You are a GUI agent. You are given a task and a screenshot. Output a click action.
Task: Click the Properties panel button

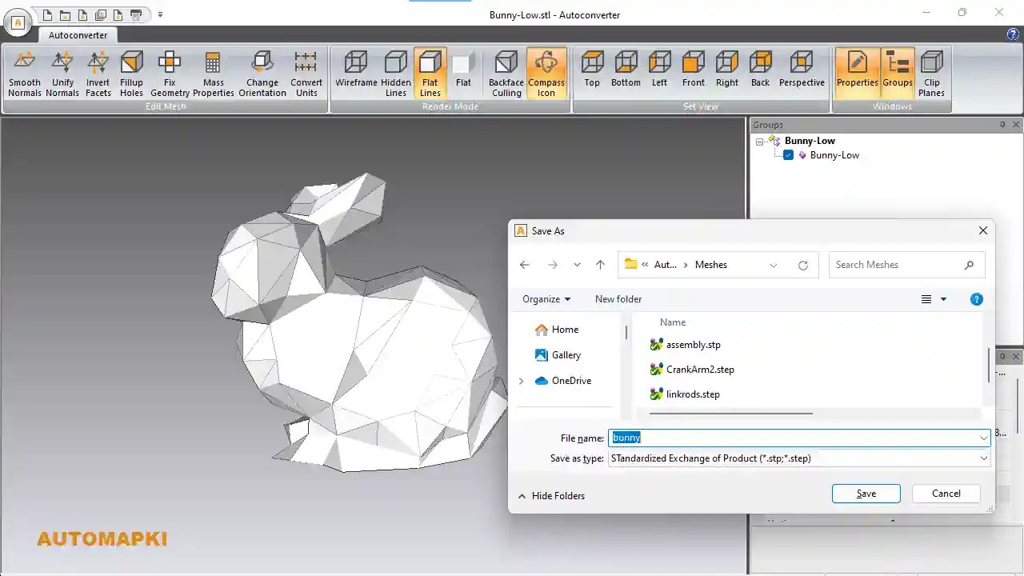pos(857,74)
